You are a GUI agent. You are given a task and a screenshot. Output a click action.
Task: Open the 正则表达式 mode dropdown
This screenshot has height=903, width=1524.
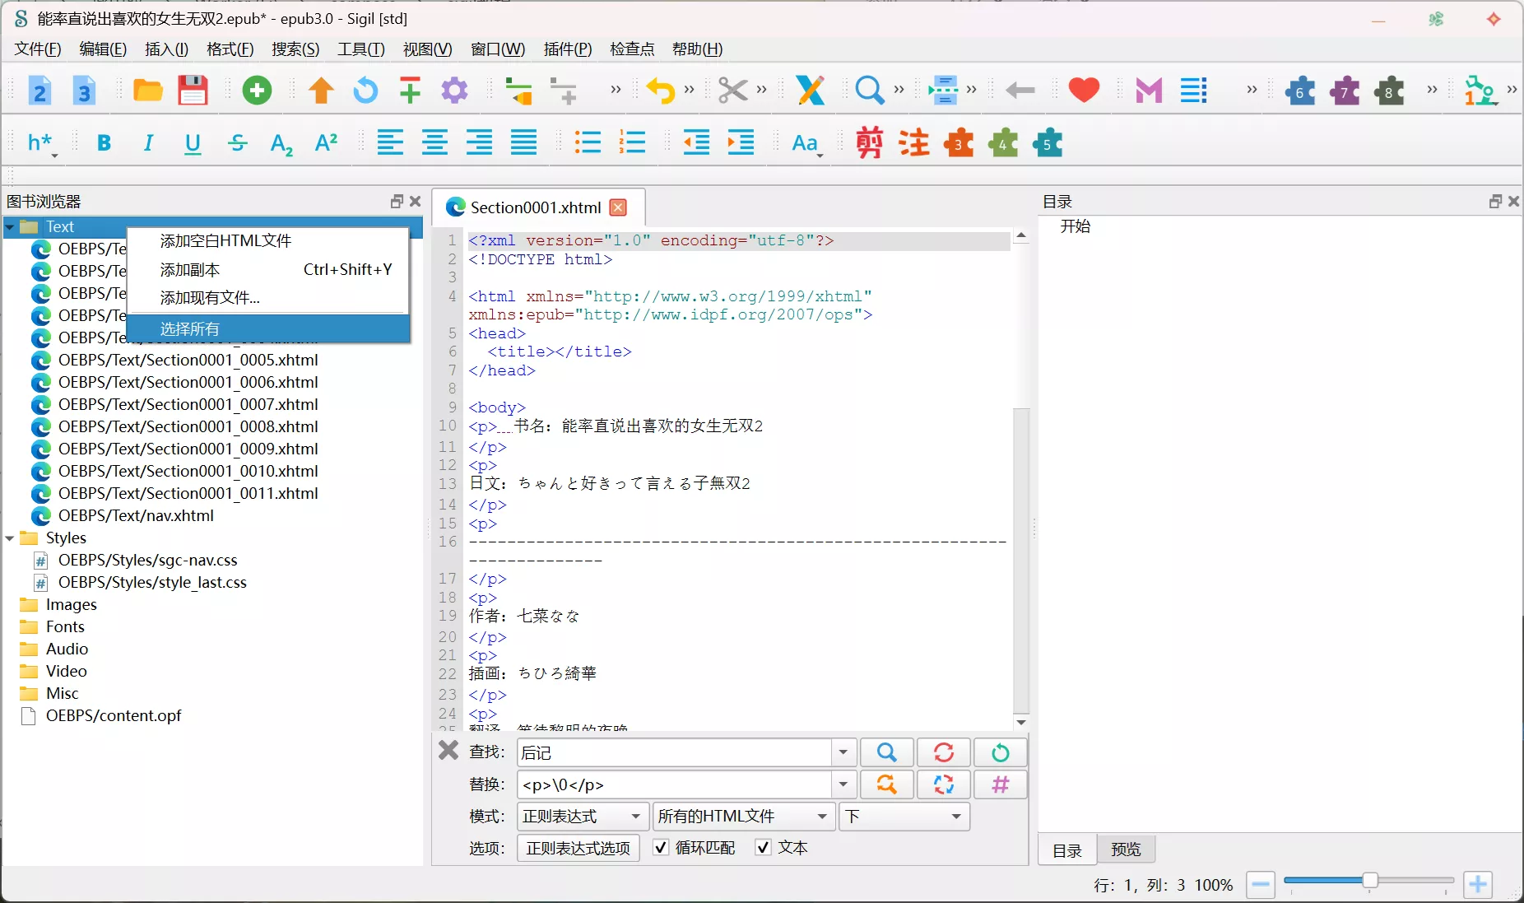(582, 817)
